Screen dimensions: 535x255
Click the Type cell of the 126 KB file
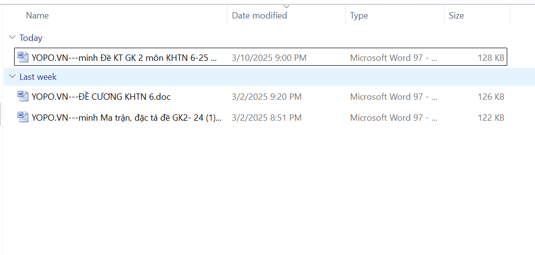pos(393,97)
